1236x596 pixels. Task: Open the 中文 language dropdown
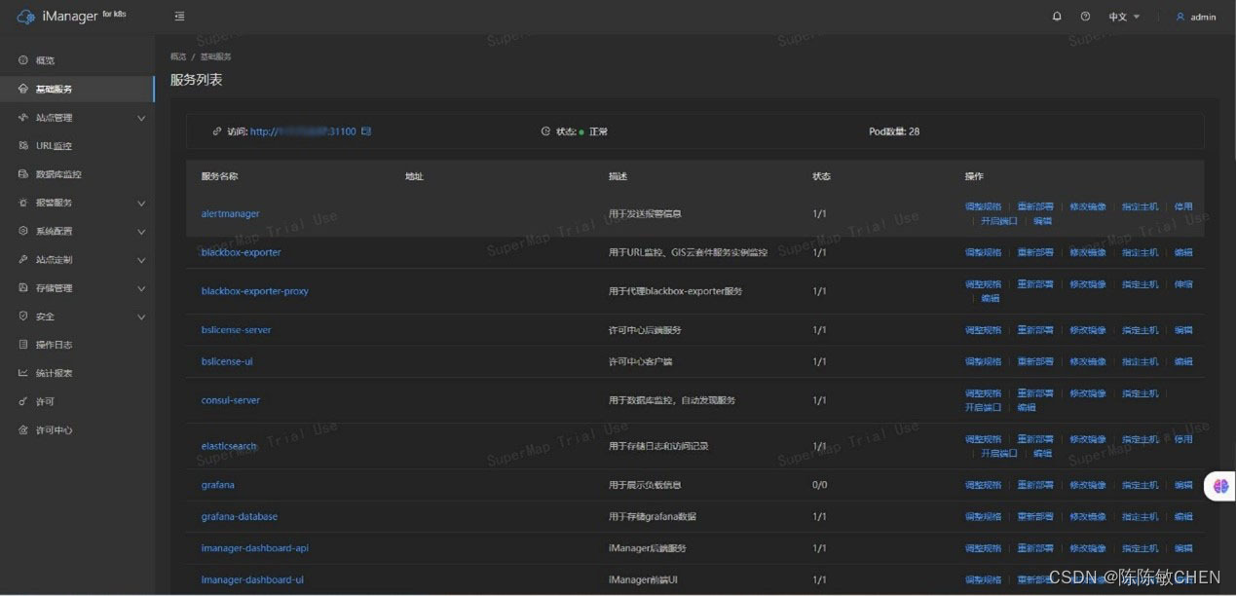(x=1124, y=17)
